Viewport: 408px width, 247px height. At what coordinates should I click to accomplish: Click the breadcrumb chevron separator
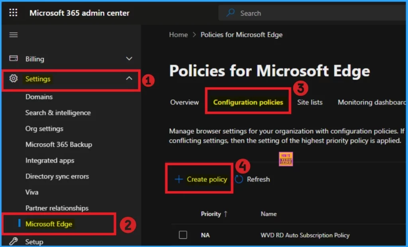pos(194,35)
